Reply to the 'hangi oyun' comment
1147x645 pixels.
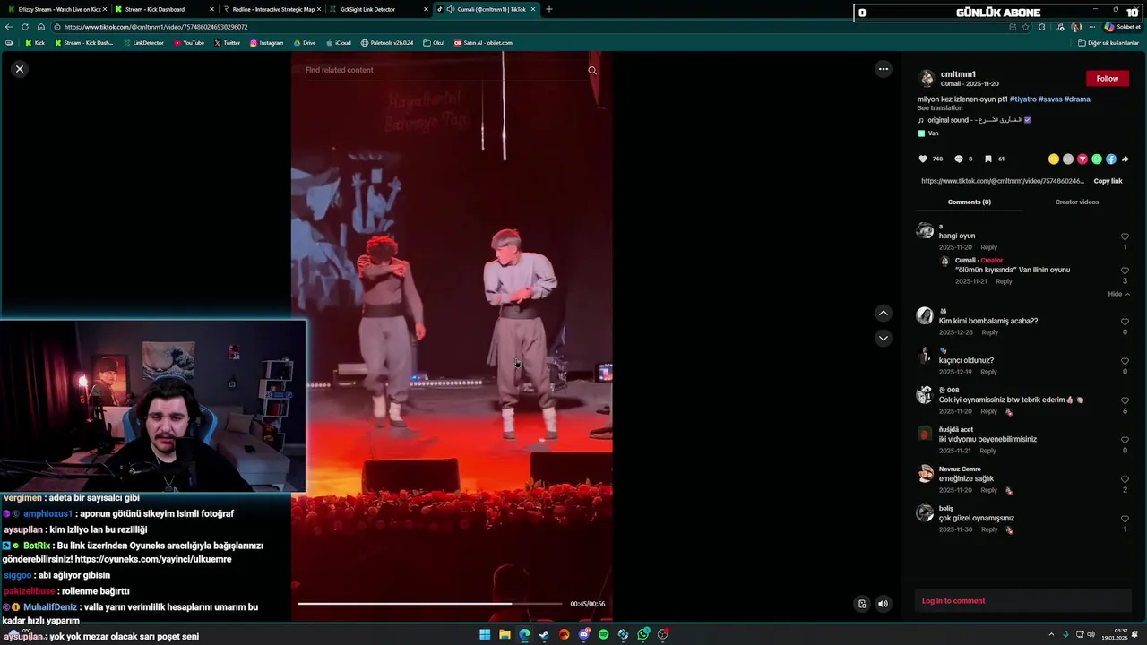(988, 247)
